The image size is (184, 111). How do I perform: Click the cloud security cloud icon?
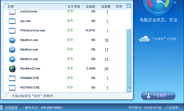click(144, 39)
